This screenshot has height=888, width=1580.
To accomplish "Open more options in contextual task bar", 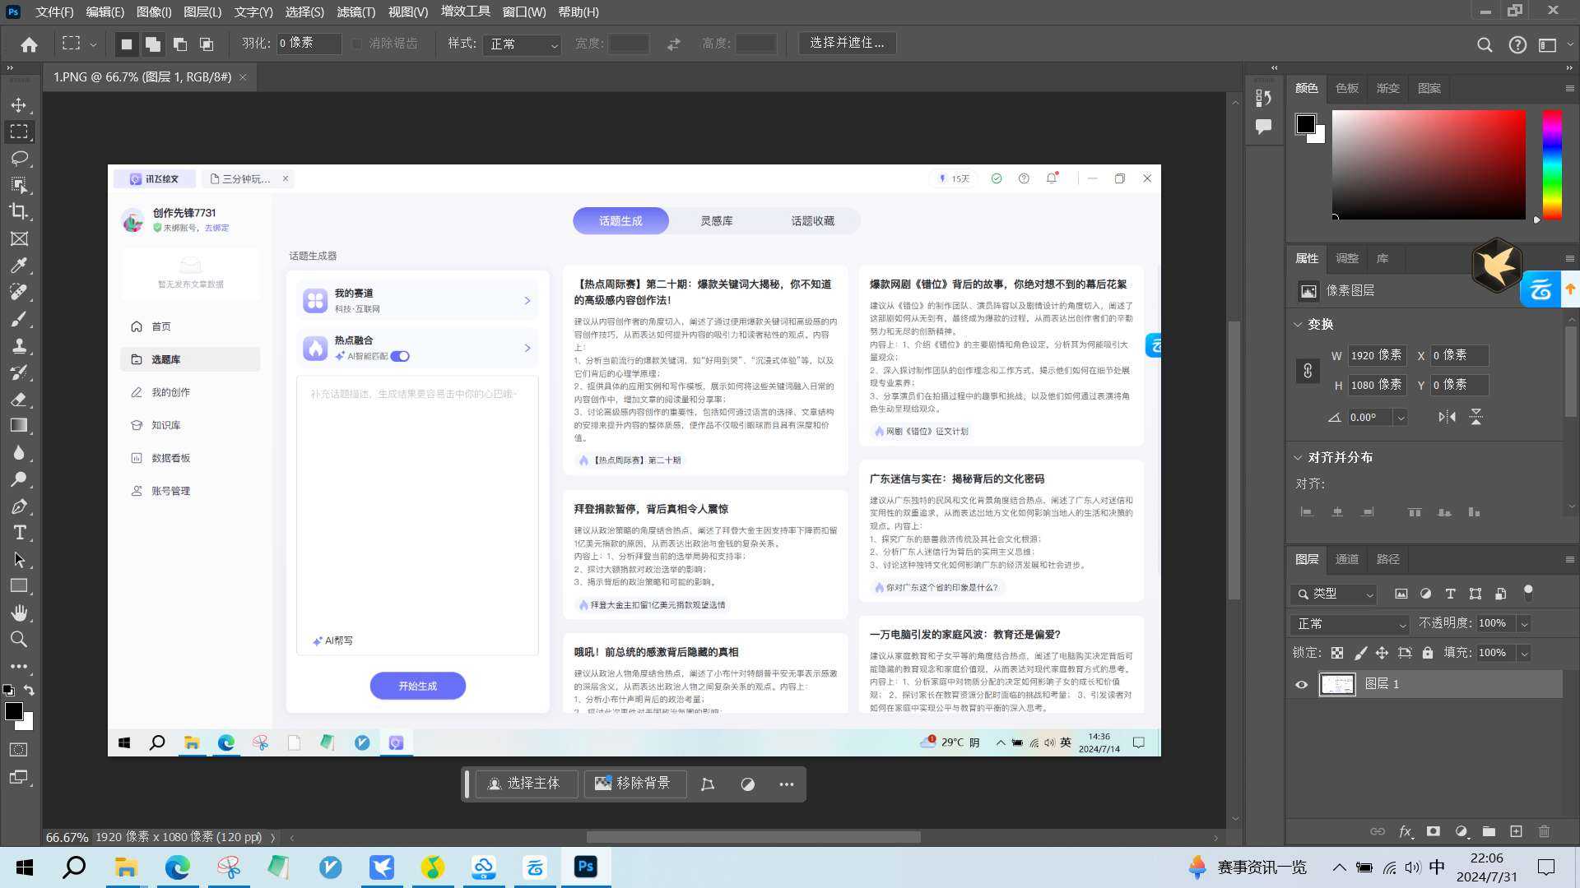I will point(786,784).
